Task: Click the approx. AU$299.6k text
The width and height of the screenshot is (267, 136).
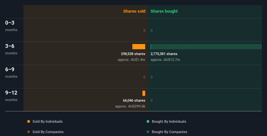Action: click(x=130, y=107)
